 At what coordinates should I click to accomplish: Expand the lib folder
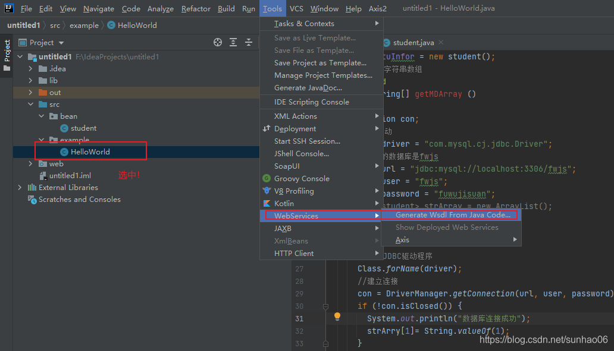30,81
